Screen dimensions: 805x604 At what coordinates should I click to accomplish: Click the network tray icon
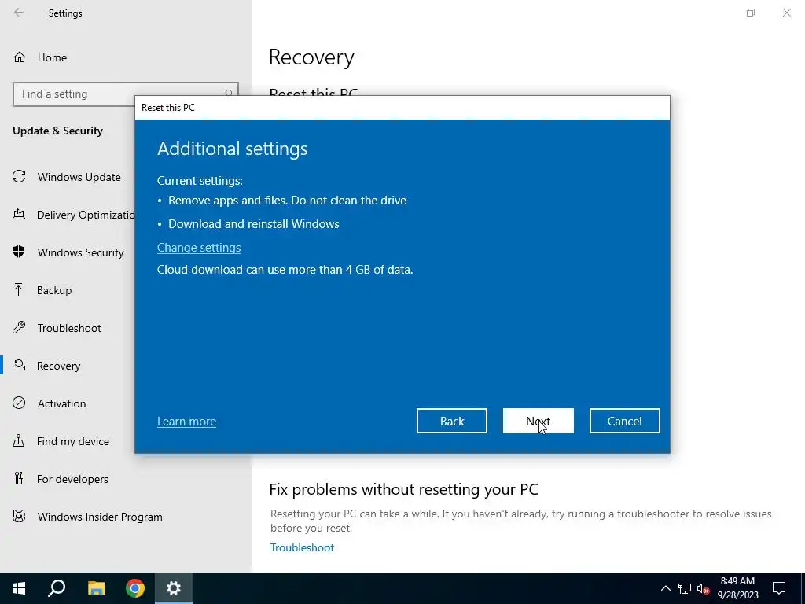[x=685, y=588]
